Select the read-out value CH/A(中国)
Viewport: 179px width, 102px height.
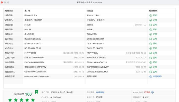pyautogui.click(x=92, y=34)
